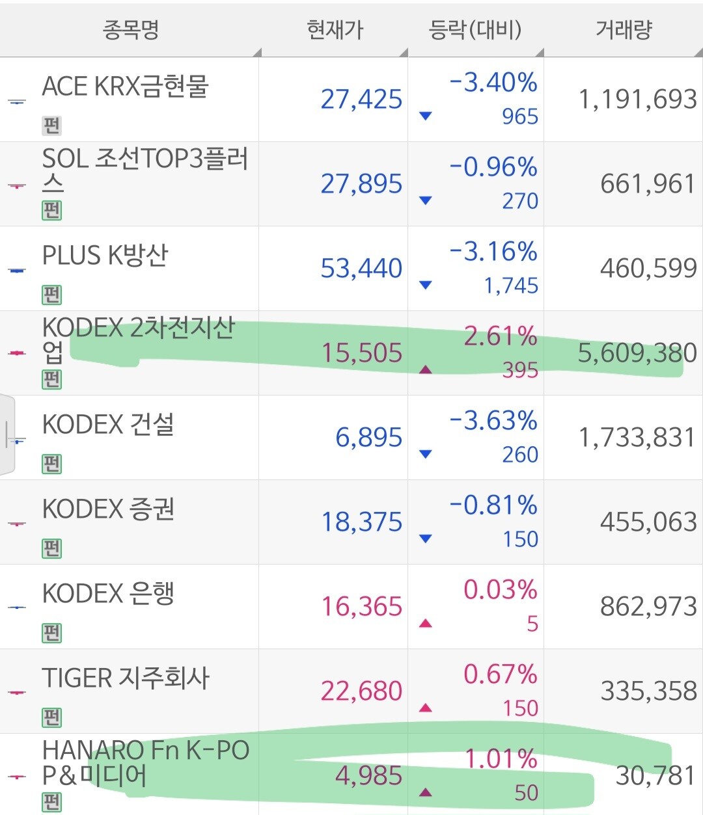Click the 펀 badge under HANARO Fn K-POP&미디어
This screenshot has height=815, width=703.
(x=51, y=802)
